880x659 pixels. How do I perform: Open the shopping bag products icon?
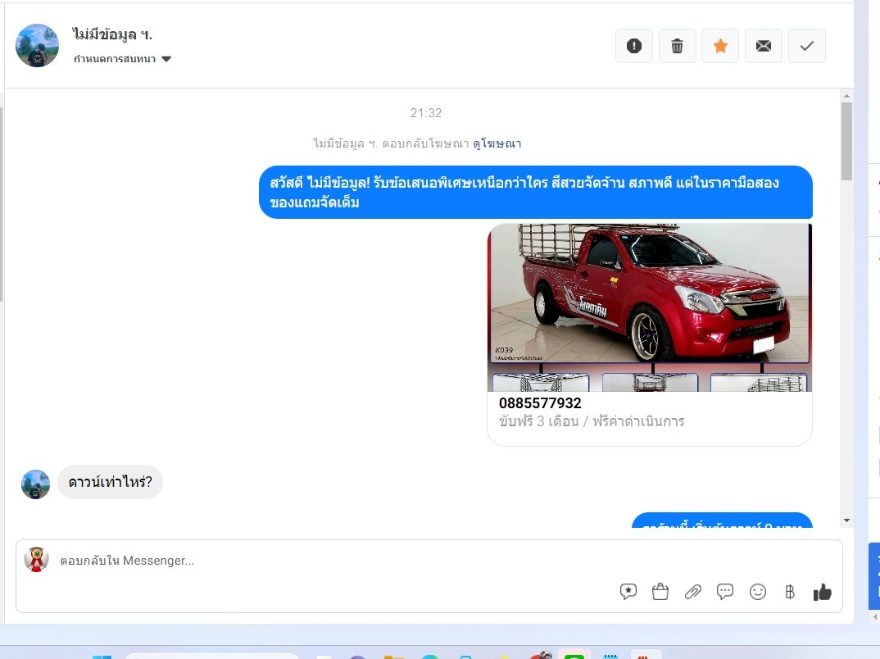(x=660, y=592)
